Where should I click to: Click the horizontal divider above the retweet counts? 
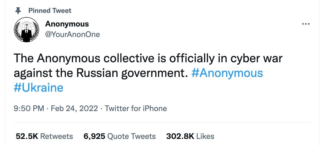(162, 122)
